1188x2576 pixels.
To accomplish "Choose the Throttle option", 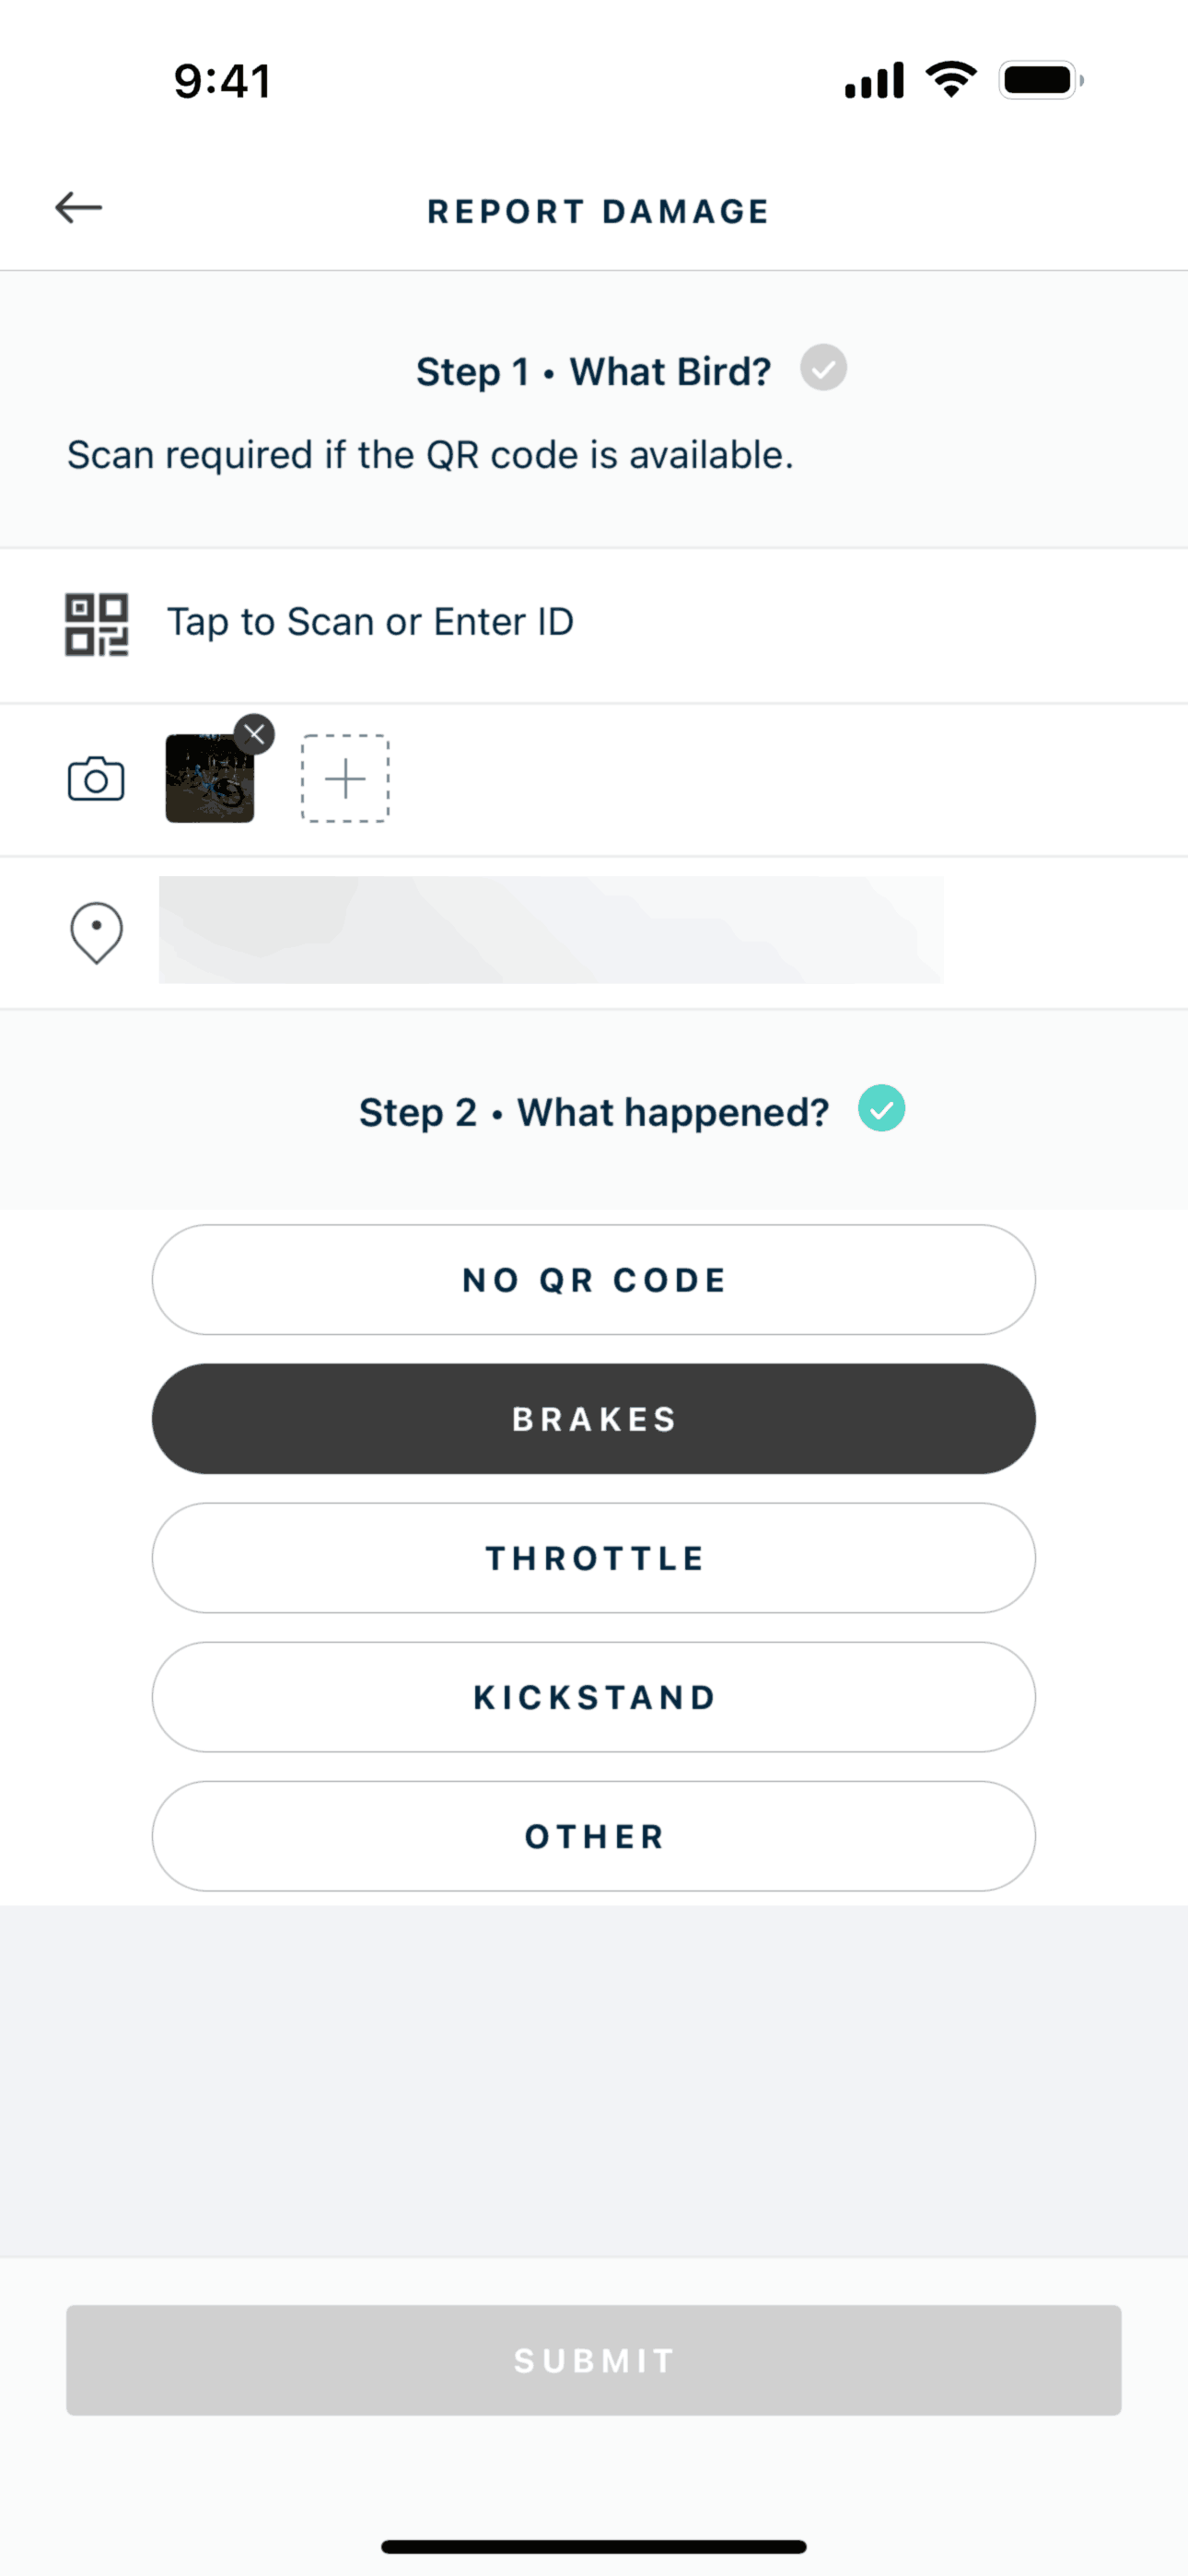I will [594, 1558].
